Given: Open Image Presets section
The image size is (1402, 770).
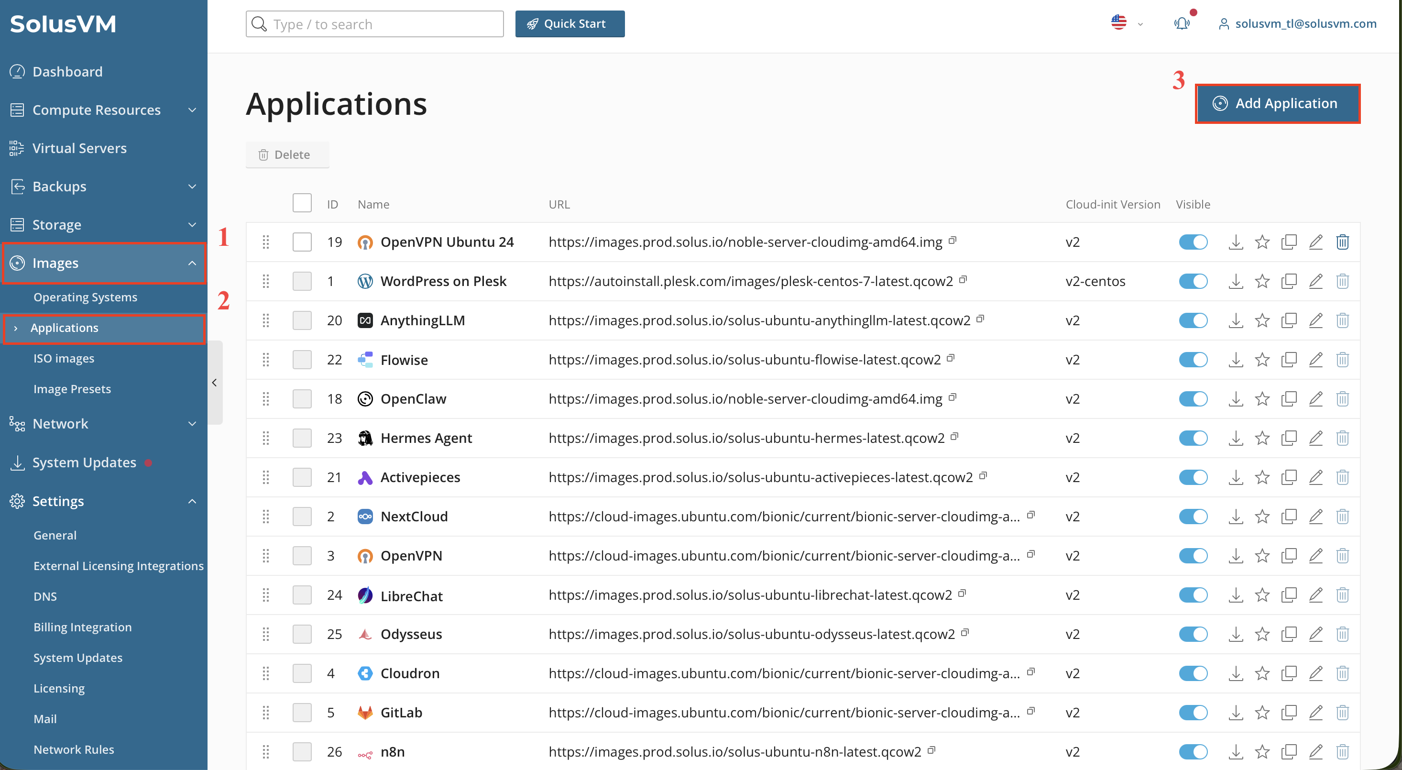Looking at the screenshot, I should [72, 389].
